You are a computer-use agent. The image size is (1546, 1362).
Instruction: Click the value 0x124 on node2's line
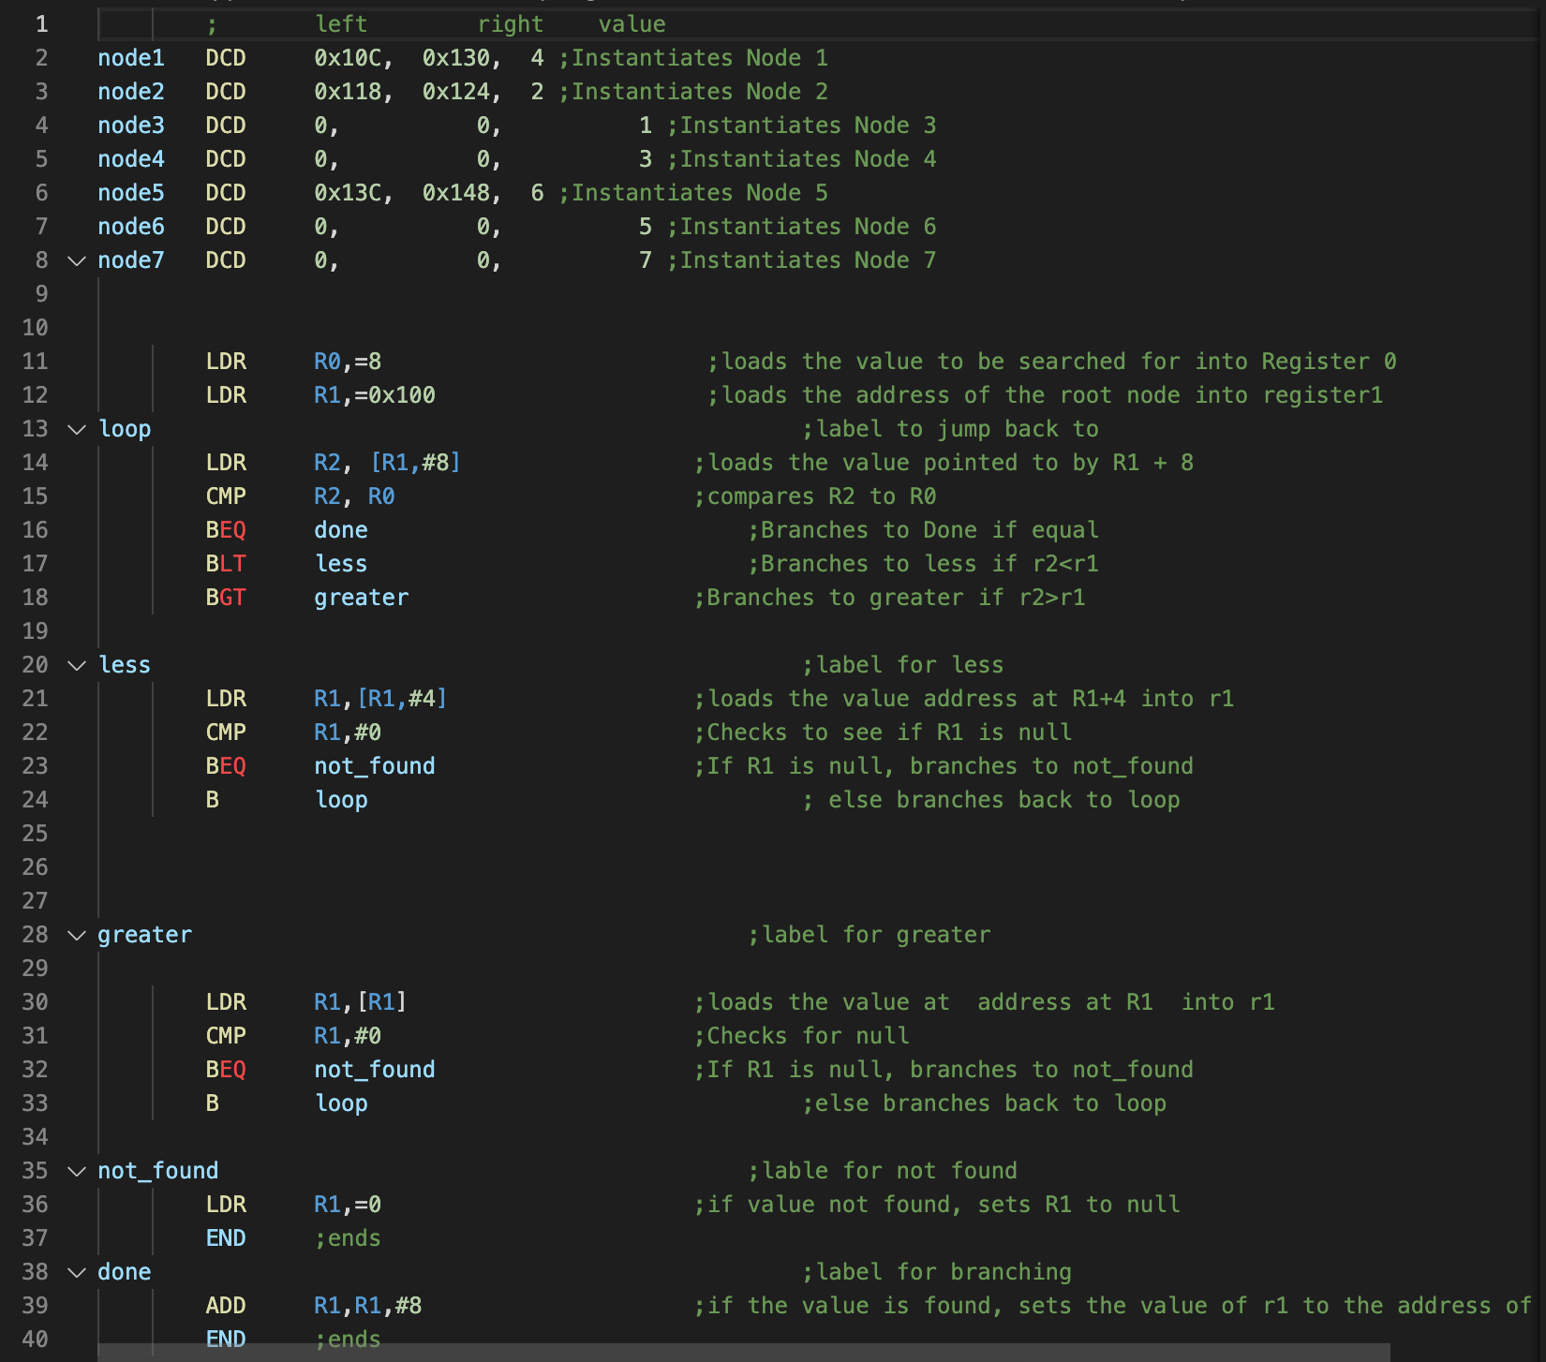[456, 92]
